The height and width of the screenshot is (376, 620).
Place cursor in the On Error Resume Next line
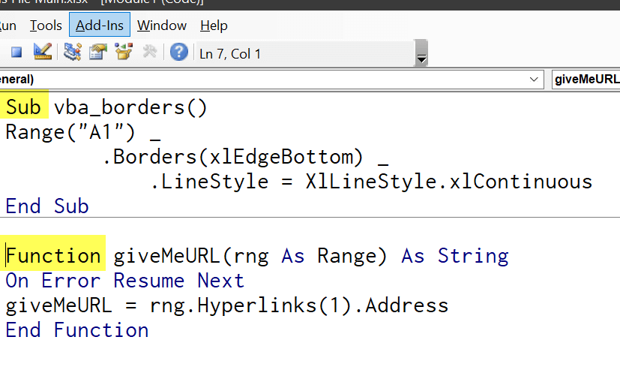[x=124, y=281]
